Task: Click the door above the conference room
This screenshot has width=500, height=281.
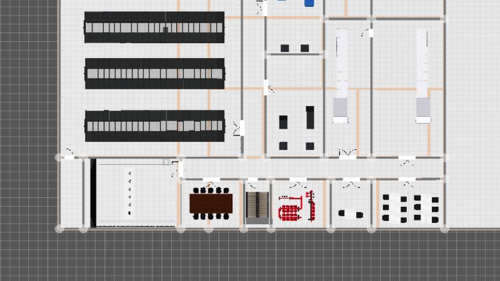Action: [x=210, y=185]
